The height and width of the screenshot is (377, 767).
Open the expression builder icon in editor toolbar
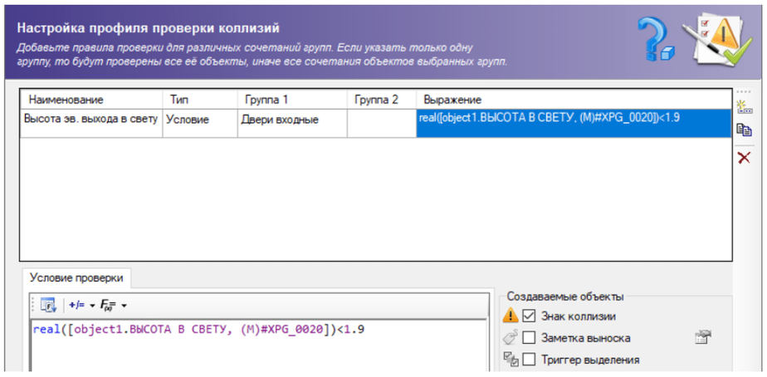[46, 305]
